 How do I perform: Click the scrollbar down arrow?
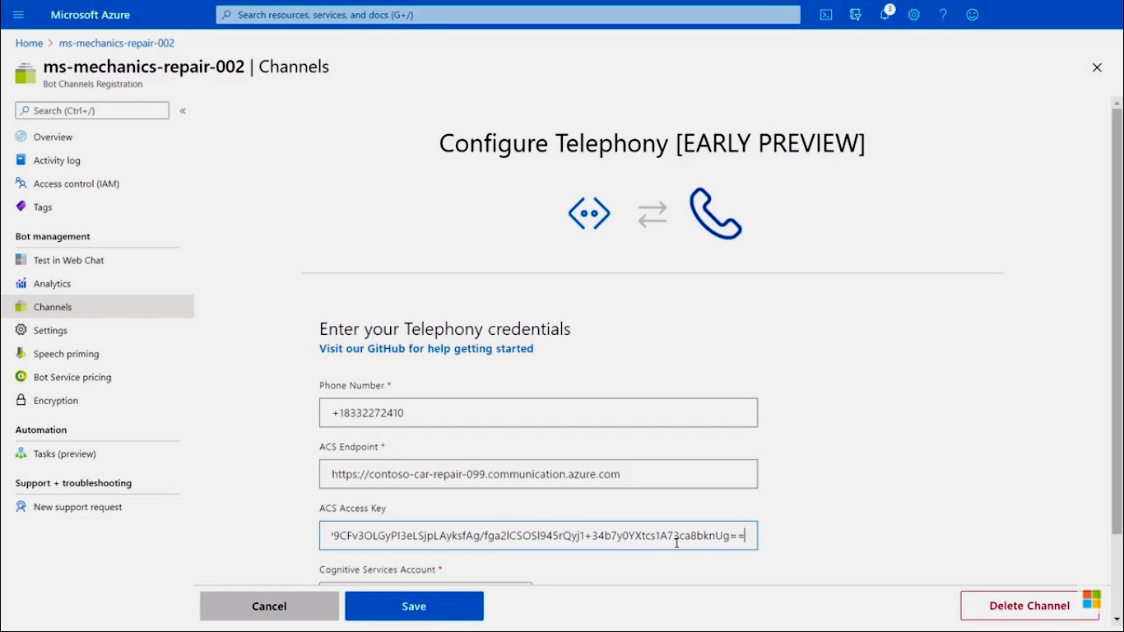(x=1117, y=620)
